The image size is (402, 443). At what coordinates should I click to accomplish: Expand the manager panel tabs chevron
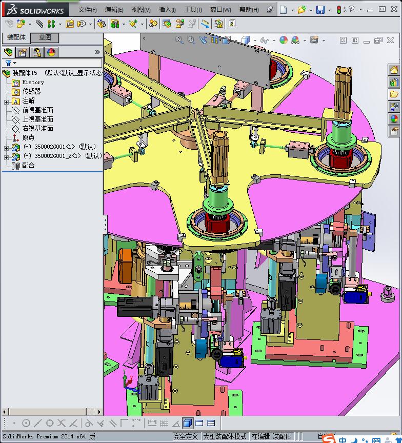(97, 52)
